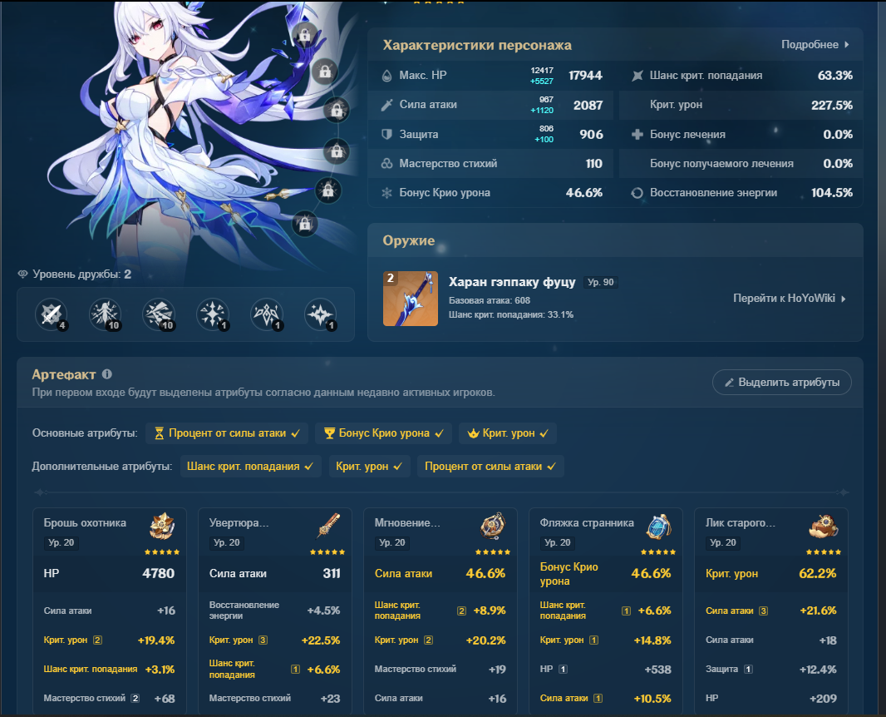Click the fourth talent icon in the talent row (level 1)
Screen dimensions: 886x717
(213, 314)
